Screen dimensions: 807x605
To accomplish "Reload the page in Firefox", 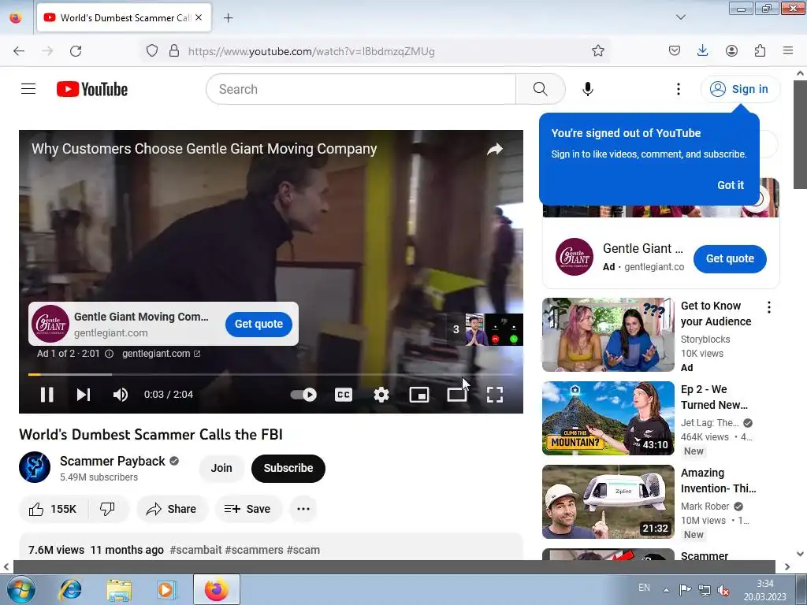I will click(76, 51).
